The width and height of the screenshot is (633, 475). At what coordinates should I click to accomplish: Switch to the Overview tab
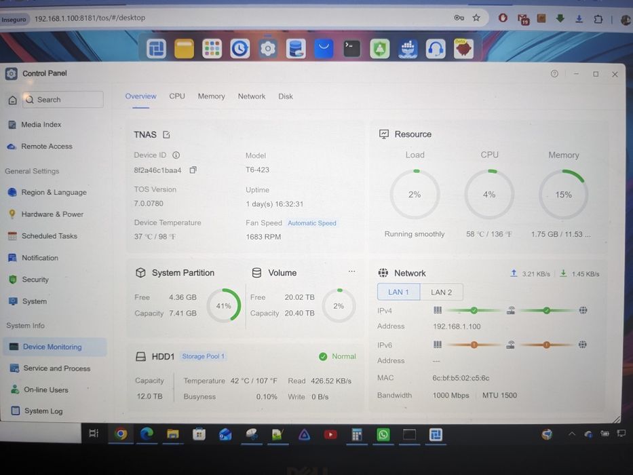[140, 96]
